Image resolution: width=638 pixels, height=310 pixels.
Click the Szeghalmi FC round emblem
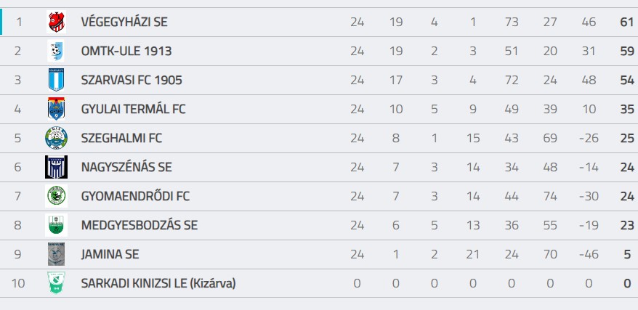(56, 138)
